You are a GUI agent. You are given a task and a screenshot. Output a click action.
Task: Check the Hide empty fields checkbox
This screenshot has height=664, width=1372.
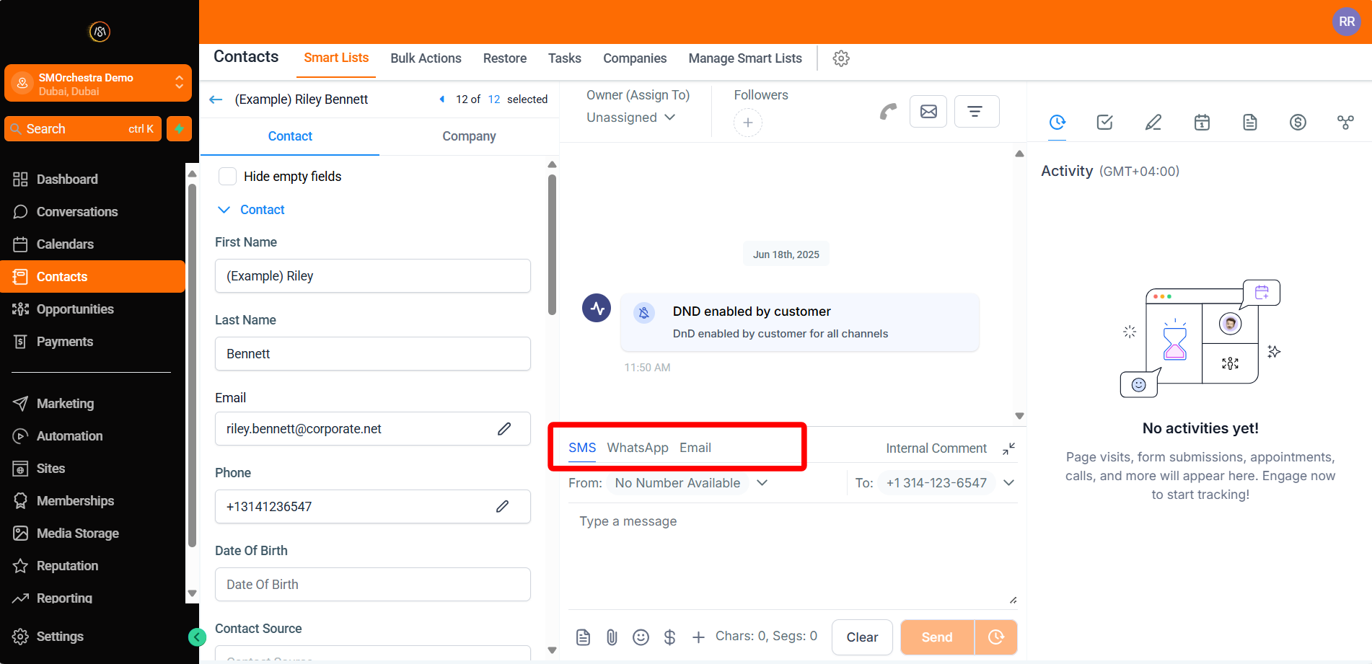[x=228, y=177]
